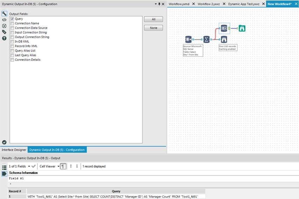This screenshot has height=199, width=299.
Task: Click the First 100 records annotation
Action: tap(228, 48)
